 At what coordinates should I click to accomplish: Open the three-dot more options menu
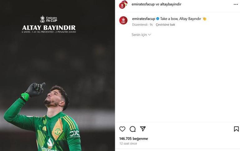tap(236, 4)
